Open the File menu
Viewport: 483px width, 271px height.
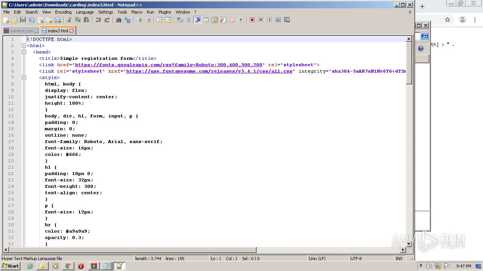tap(6, 12)
